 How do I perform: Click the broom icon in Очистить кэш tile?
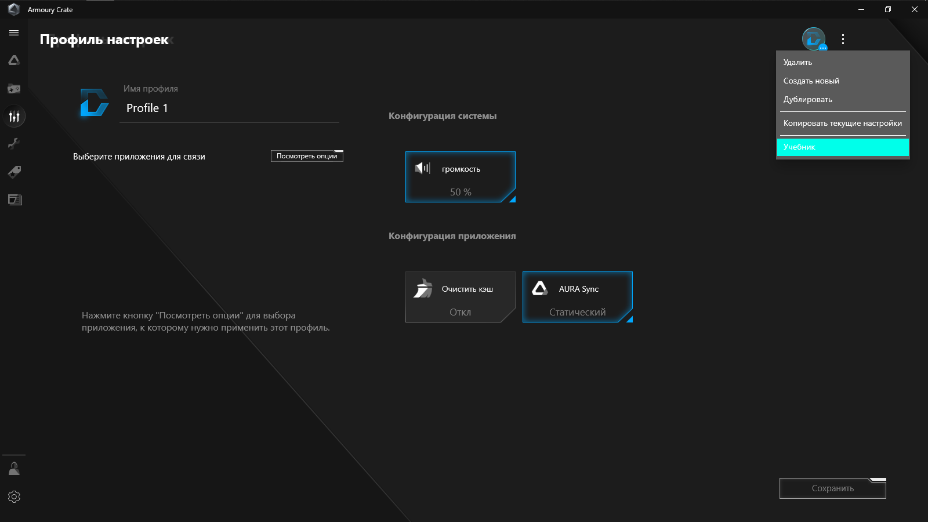point(423,288)
